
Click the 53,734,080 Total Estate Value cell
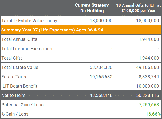101,67
